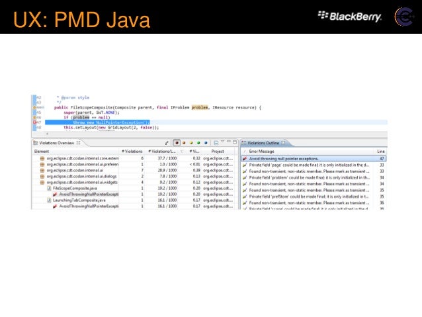This screenshot has width=422, height=317.
Task: Select the Violations Overview tab
Action: pyautogui.click(x=56, y=143)
